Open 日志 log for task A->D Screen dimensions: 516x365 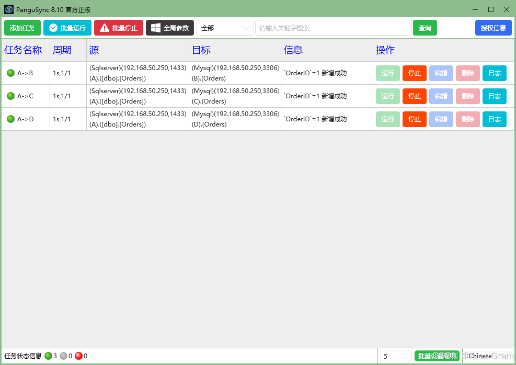click(495, 119)
